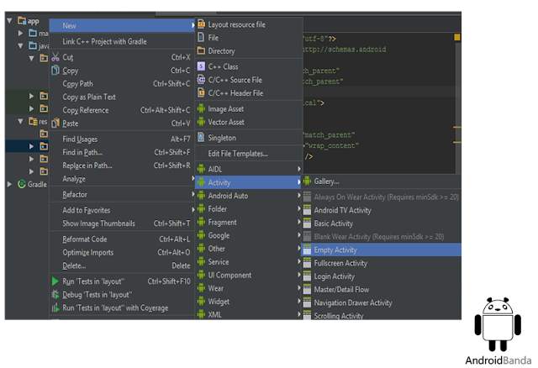The image size is (538, 368).
Task: Click the green Run triangle icon
Action: tap(55, 281)
